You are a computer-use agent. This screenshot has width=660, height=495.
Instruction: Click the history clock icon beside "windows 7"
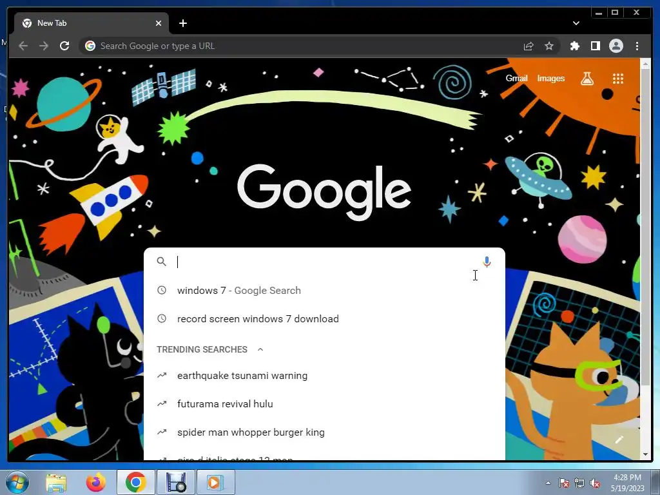pyautogui.click(x=162, y=290)
